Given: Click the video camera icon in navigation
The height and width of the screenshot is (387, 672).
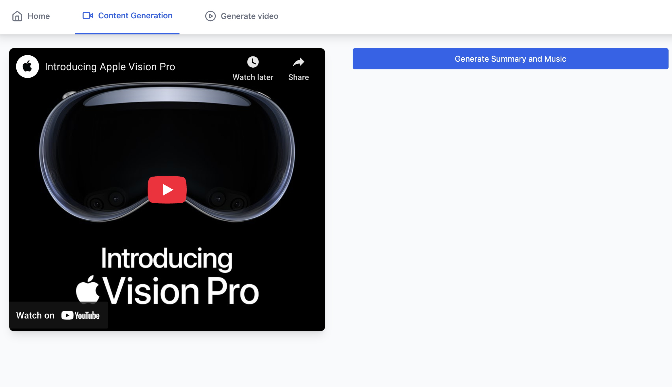Looking at the screenshot, I should pos(88,15).
